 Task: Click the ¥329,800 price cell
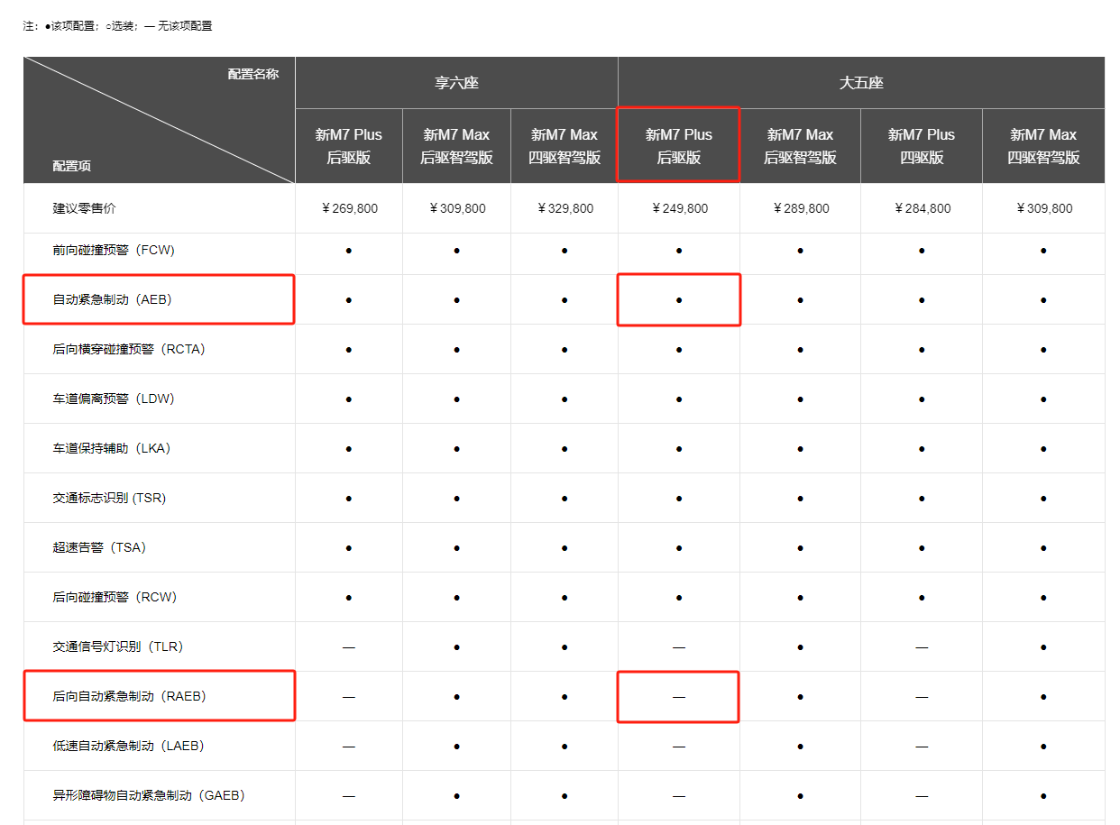pyautogui.click(x=565, y=208)
